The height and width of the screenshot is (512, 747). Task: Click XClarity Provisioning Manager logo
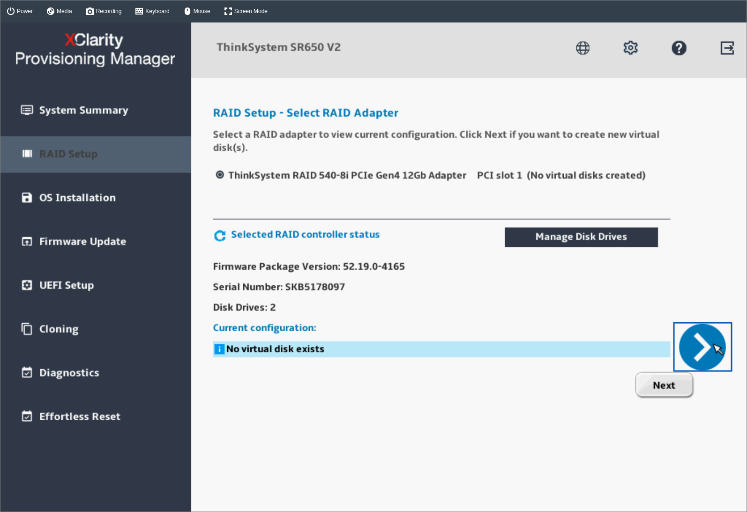[x=95, y=49]
